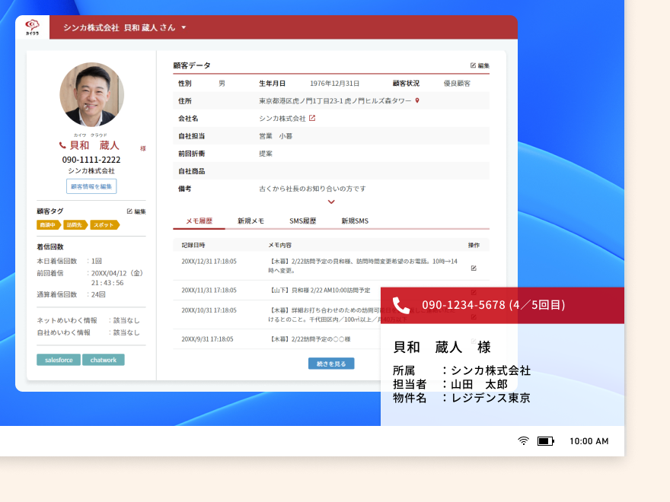Click the 前回折衝 value 提案
Screen dimensions: 670x502
click(266, 154)
